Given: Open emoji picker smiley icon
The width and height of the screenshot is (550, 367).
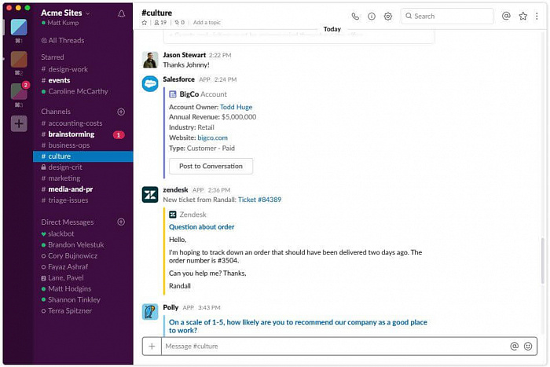Looking at the screenshot, I should (x=528, y=347).
